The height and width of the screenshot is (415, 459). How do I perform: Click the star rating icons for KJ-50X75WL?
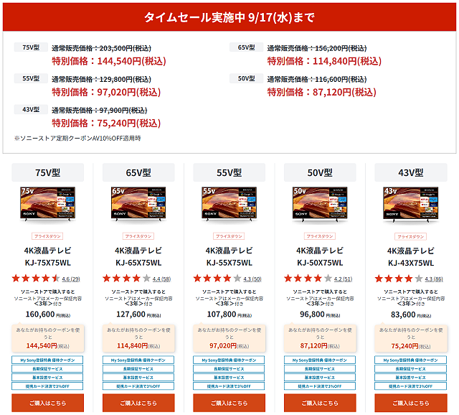[x=308, y=278]
